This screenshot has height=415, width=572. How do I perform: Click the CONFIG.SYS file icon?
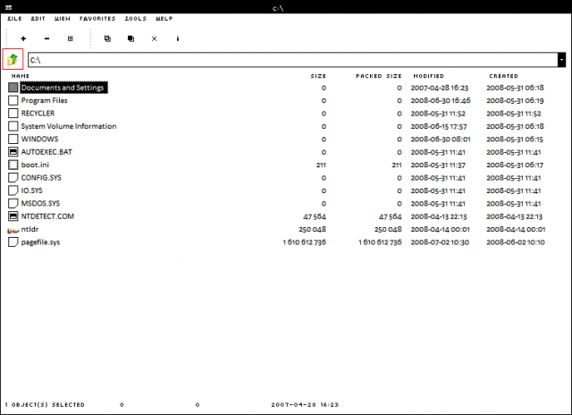click(13, 178)
